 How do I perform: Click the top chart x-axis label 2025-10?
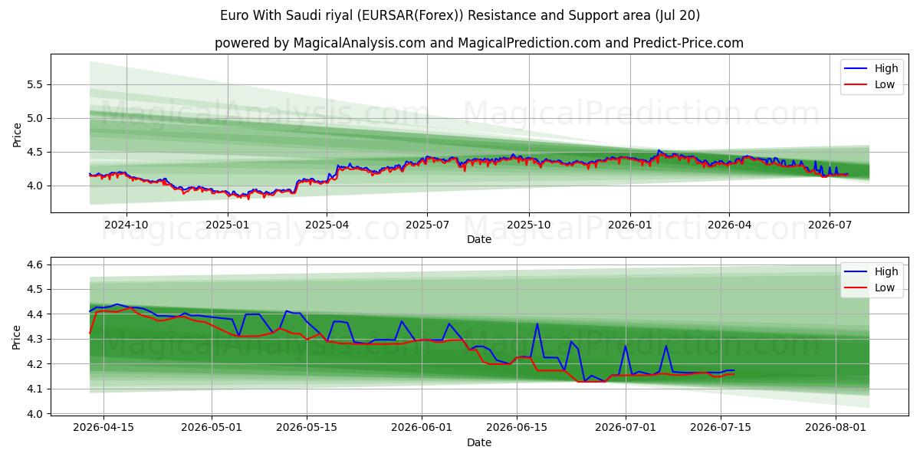coord(529,225)
